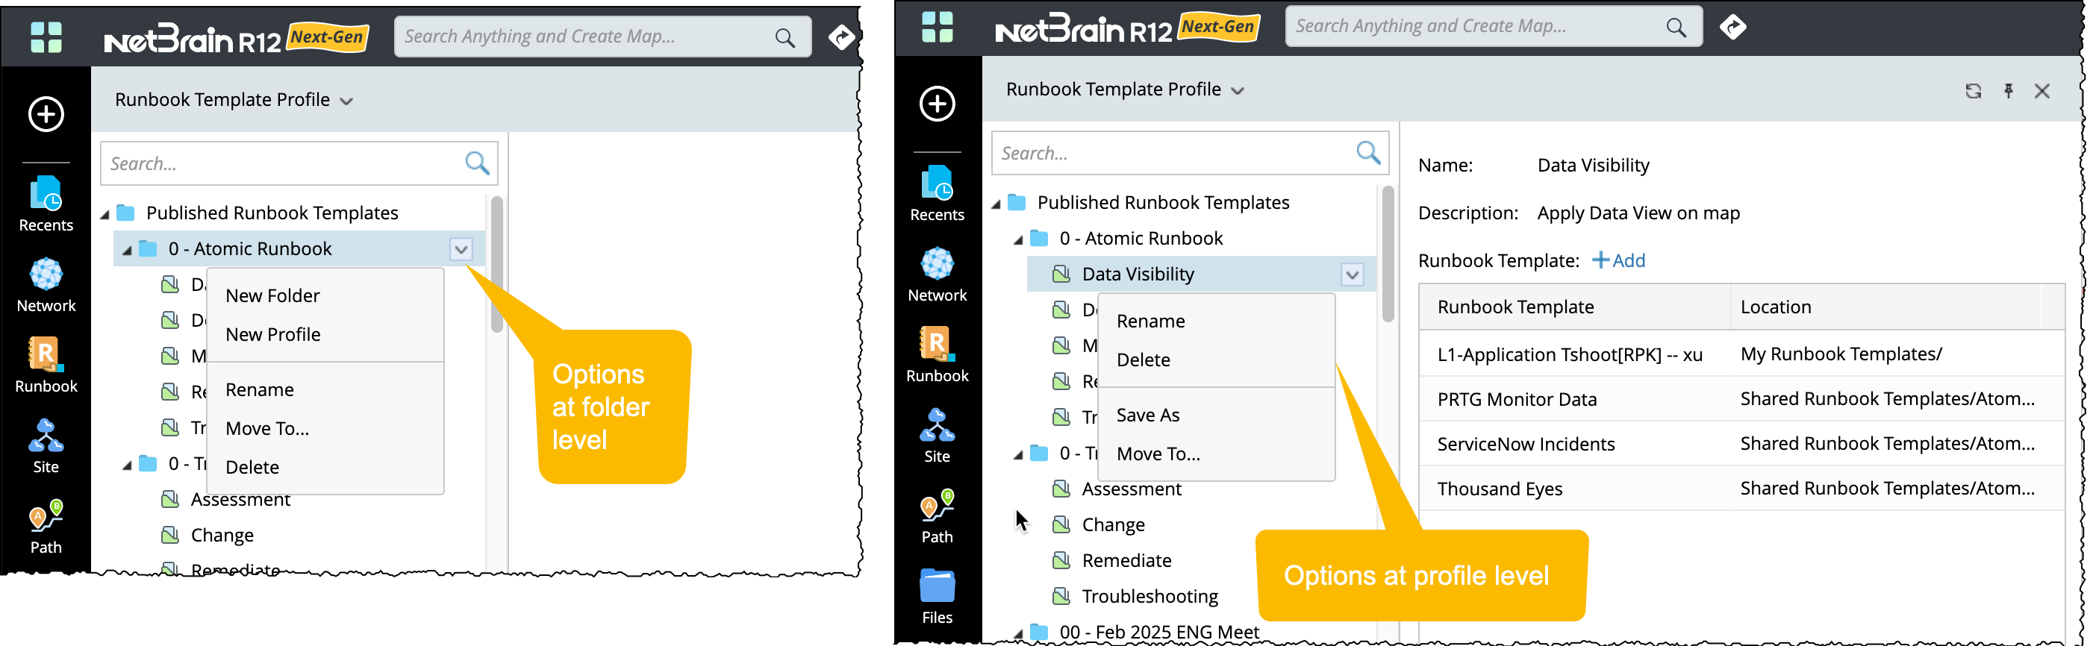Open the dropdown arrow on the Data Visibility row

(x=1352, y=275)
